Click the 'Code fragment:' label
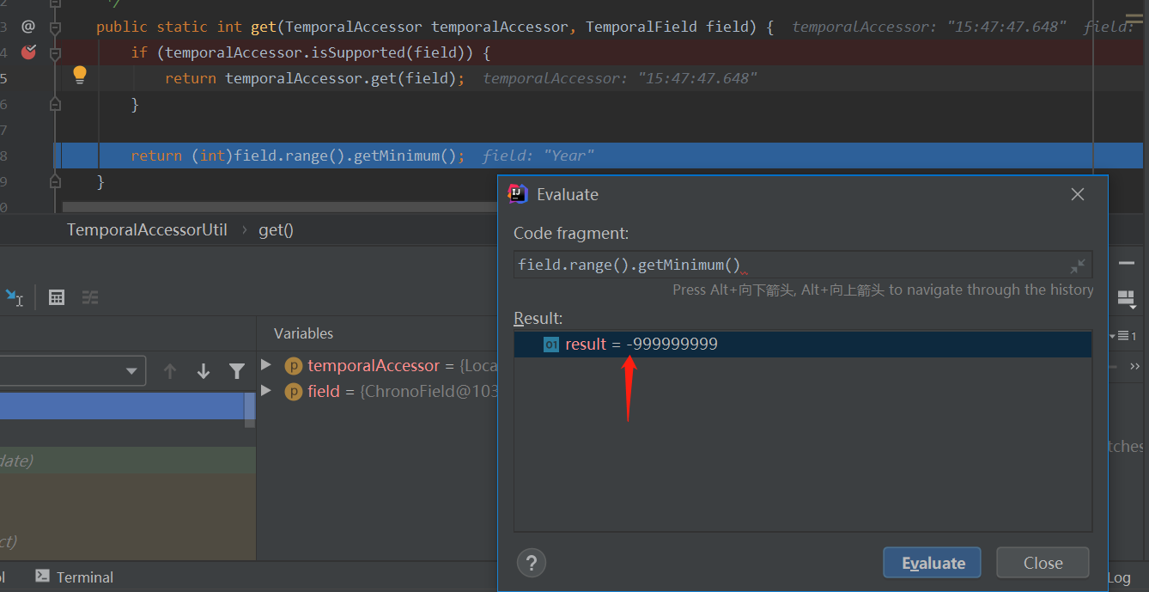The width and height of the screenshot is (1149, 592). click(571, 233)
